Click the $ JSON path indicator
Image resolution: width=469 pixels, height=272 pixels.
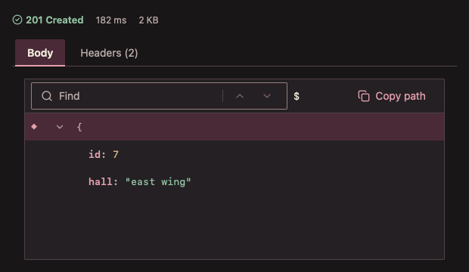point(297,96)
